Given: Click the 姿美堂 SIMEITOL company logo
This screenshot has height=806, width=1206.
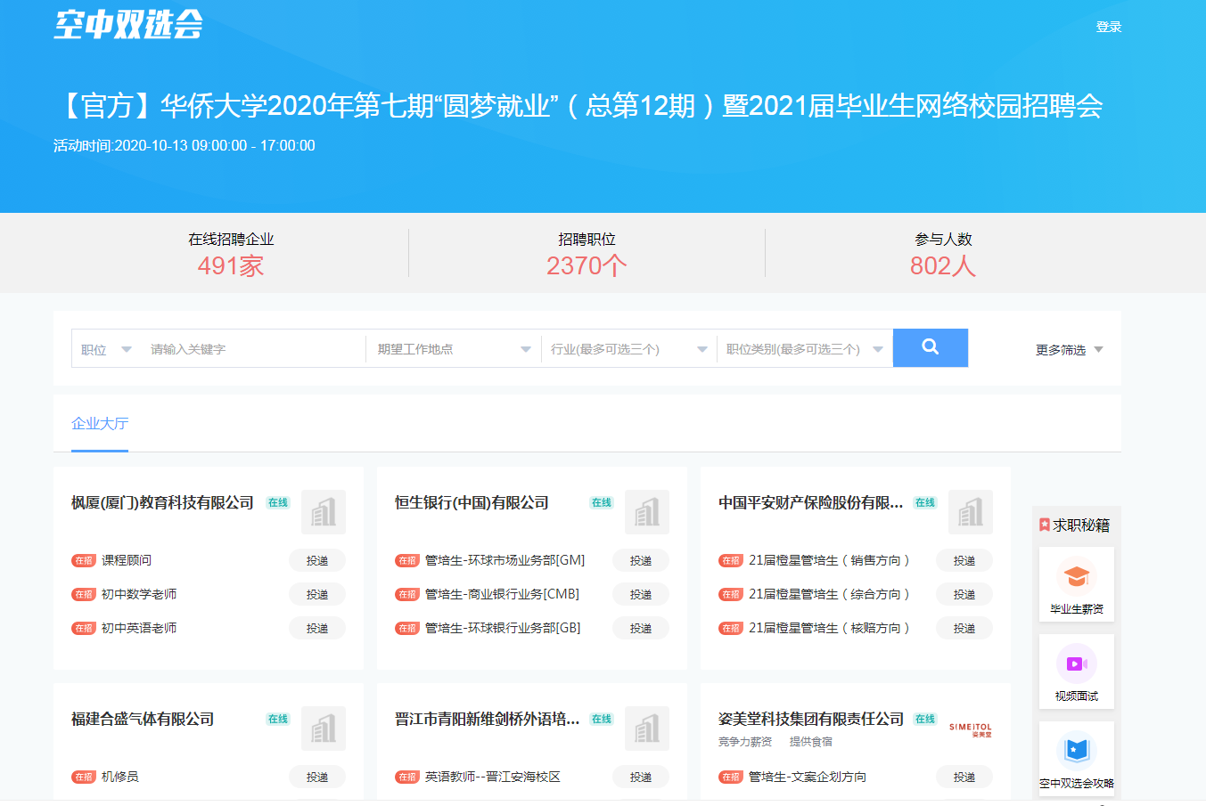Looking at the screenshot, I should click(x=970, y=729).
